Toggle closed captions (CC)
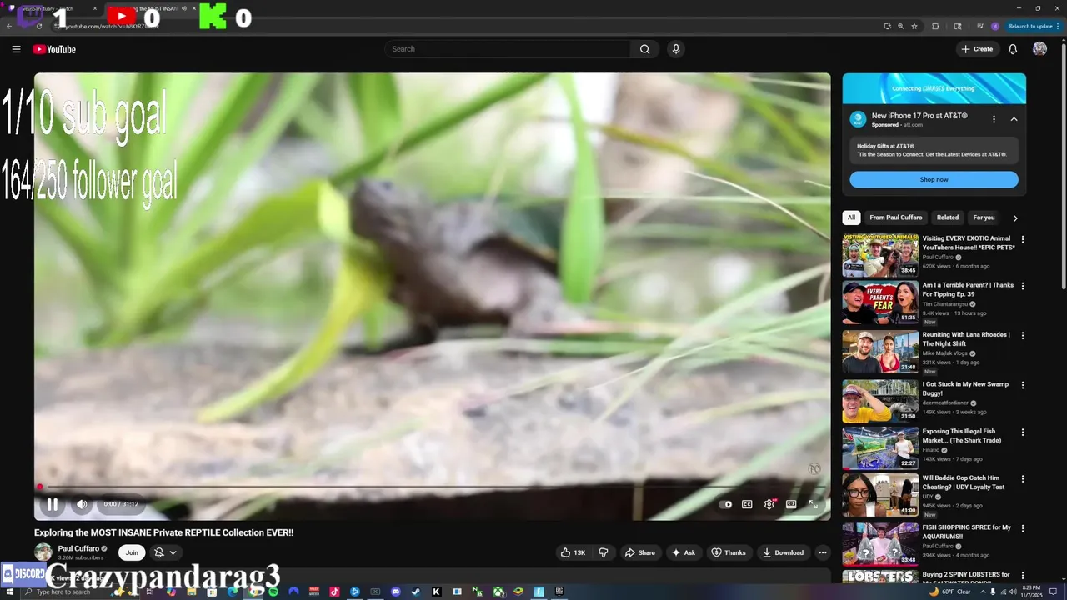1067x600 pixels. 747,504
